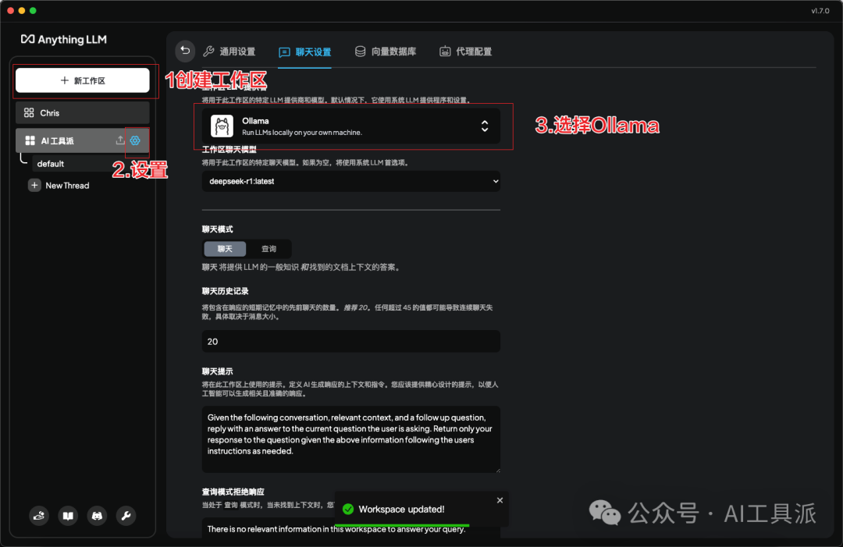Click the 聊天提示 heading
Viewport: 843px width, 547px height.
(x=217, y=371)
